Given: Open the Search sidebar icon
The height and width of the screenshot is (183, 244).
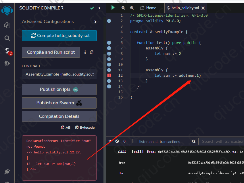Looking at the screenshot, I should pyautogui.click(x=7, y=38).
